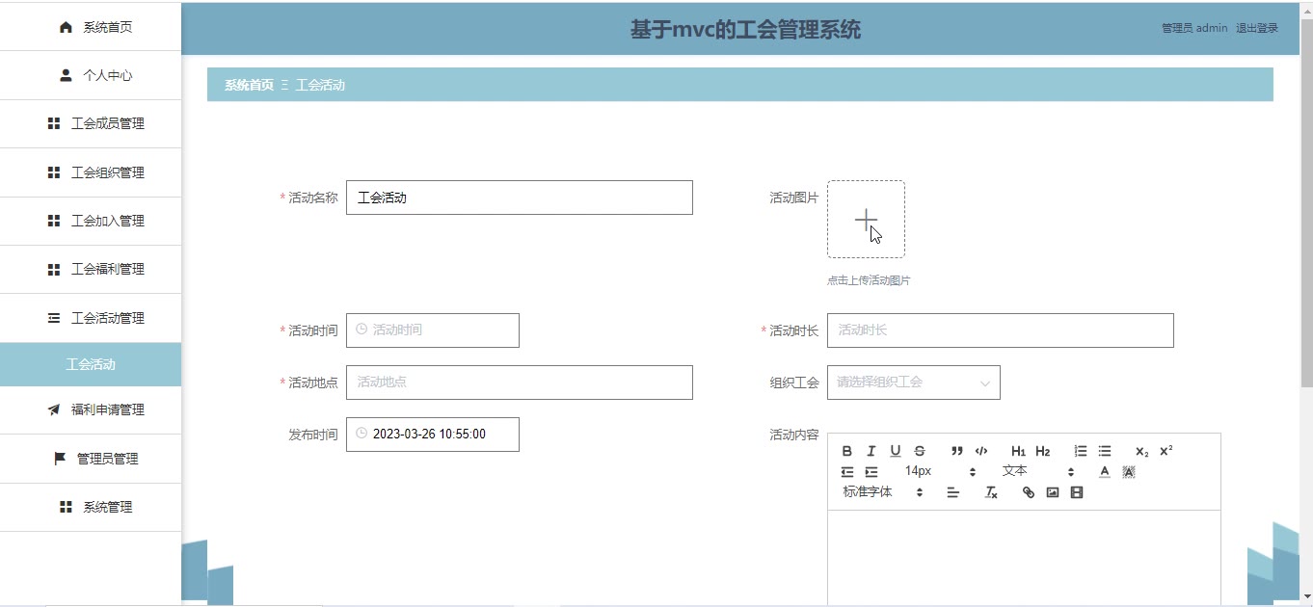This screenshot has width=1313, height=607.
Task: Insert a video in the editor
Action: click(x=1077, y=492)
